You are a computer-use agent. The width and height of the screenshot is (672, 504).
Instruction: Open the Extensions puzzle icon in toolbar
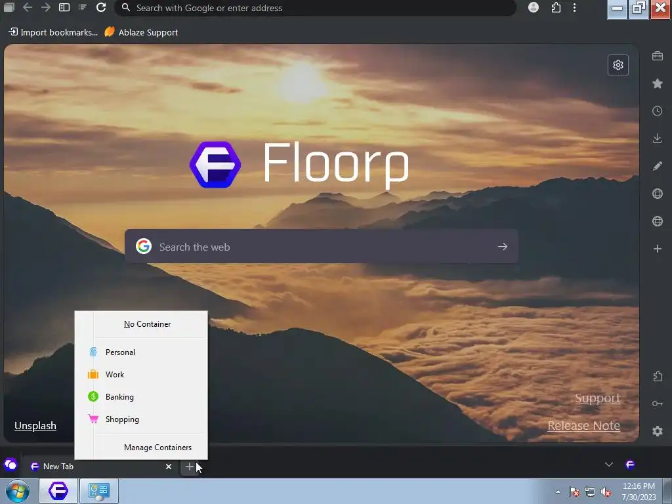click(x=556, y=7)
